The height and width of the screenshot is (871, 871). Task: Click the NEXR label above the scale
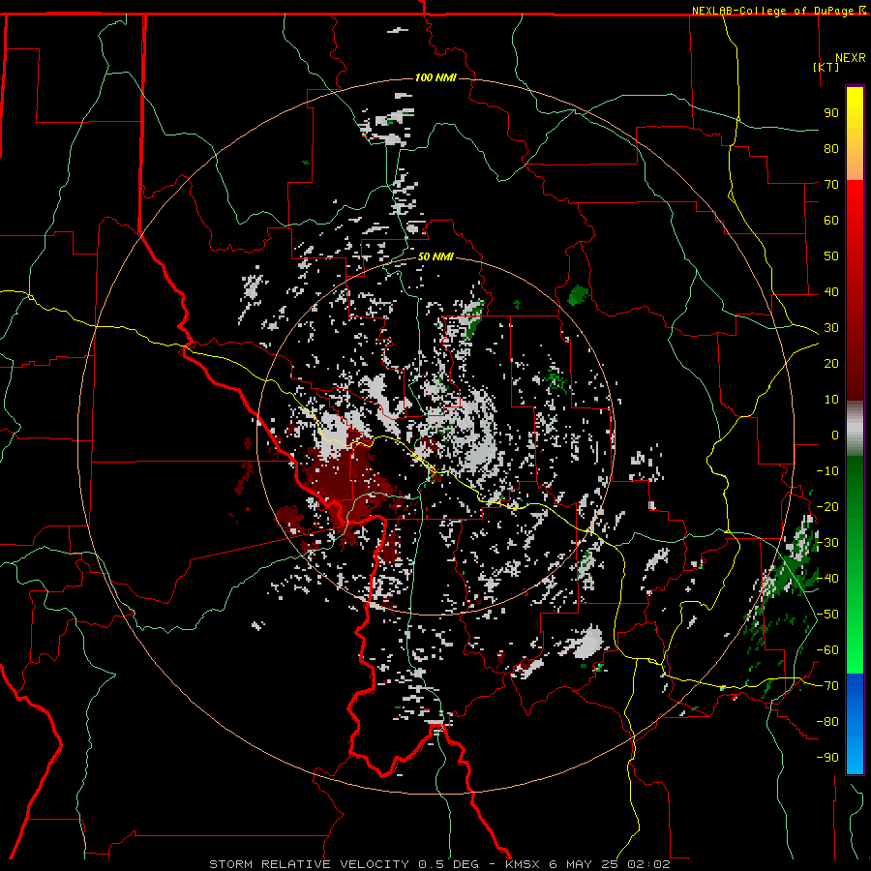tap(851, 58)
